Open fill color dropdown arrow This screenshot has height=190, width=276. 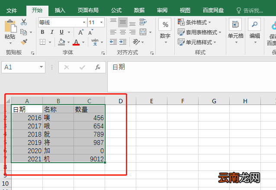click(68, 42)
